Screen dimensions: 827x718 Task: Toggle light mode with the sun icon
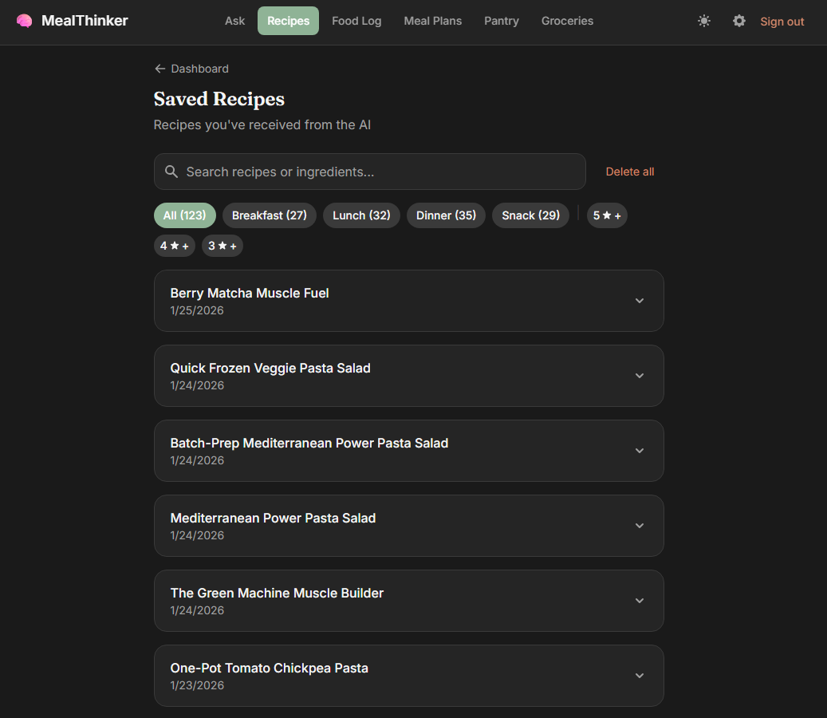pos(704,22)
